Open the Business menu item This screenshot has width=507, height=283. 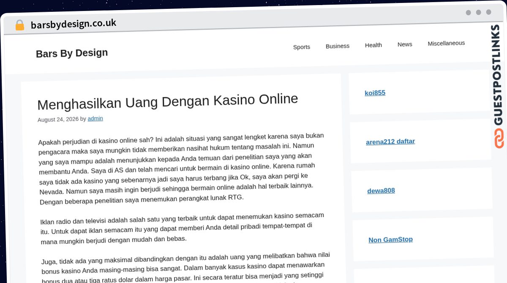pos(338,46)
